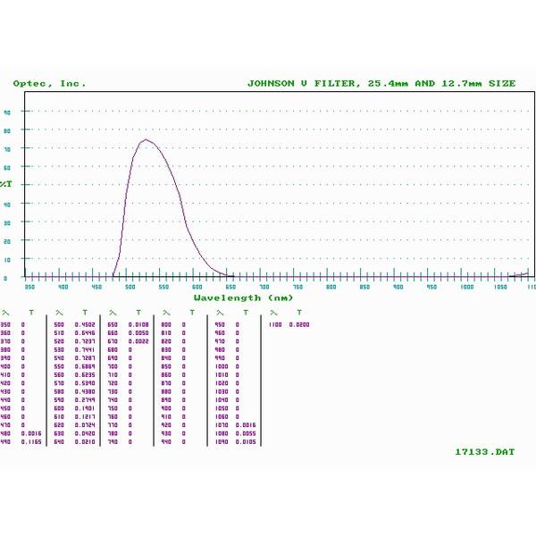Click the x-axis tick label 400
Image resolution: width=536 pixels, height=536 pixels.
[63, 287]
